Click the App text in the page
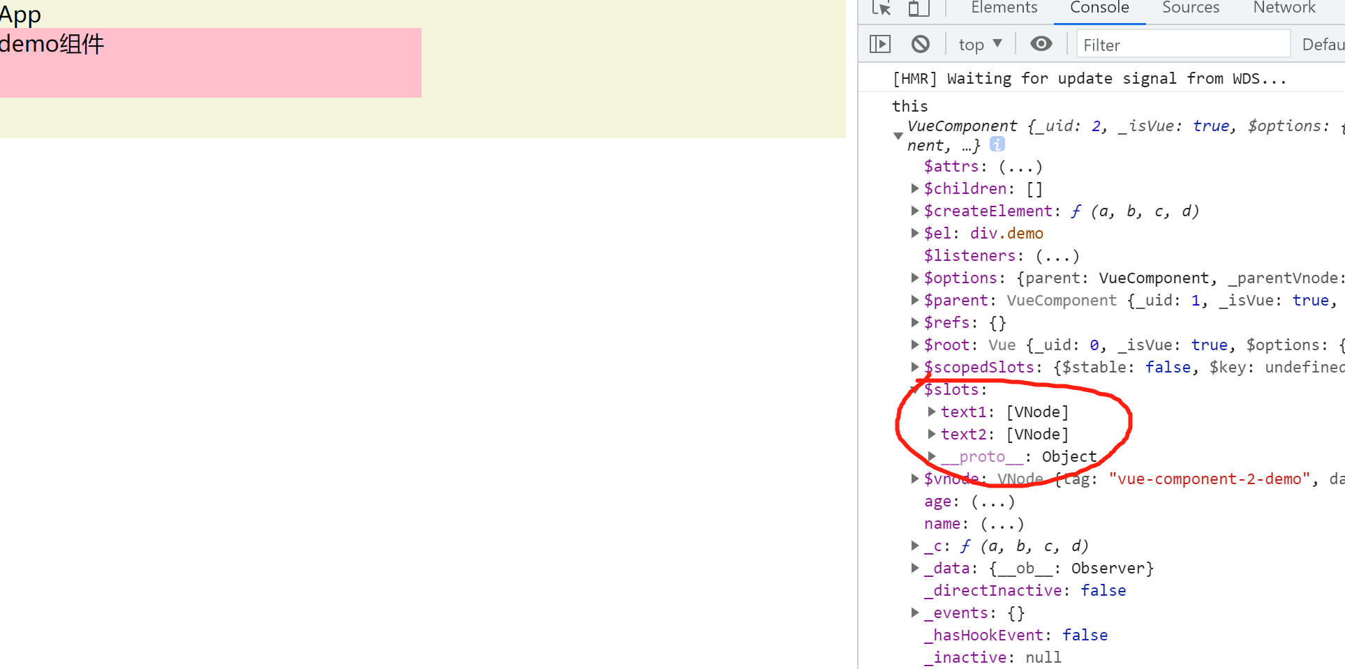The height and width of the screenshot is (669, 1345). 20,14
